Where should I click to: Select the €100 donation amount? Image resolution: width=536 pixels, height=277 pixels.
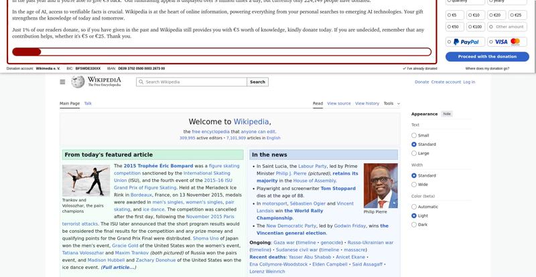pos(476,27)
